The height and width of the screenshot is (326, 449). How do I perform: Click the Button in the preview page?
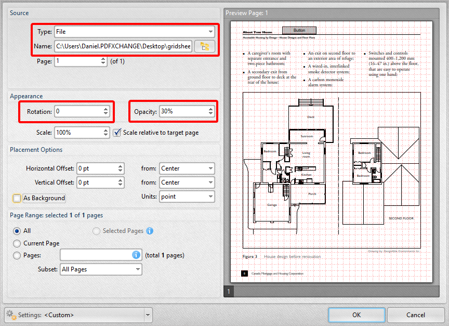[x=299, y=30]
